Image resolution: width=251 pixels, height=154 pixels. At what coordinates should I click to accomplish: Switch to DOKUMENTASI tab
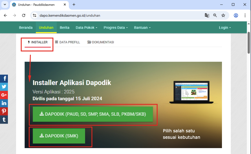tap(101, 42)
